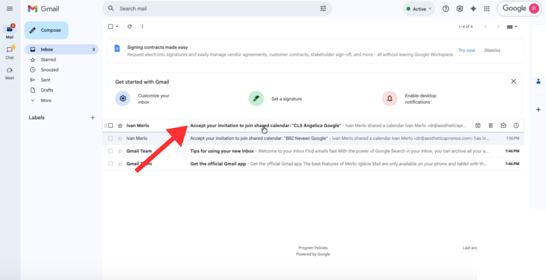Get add-ons with side panel plus
The width and height of the screenshot is (546, 280).
click(x=538, y=109)
